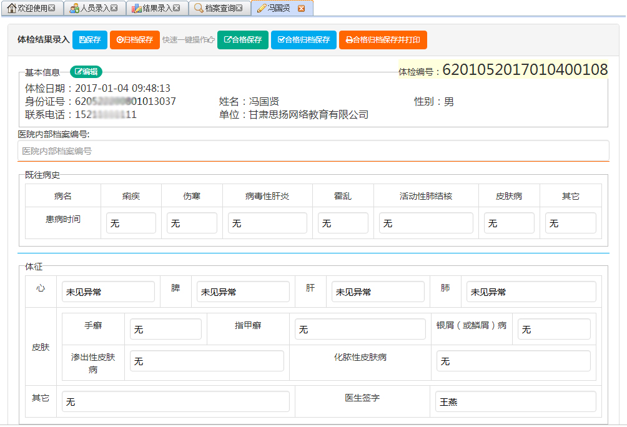
Task: Click the magnifier icon on 档案查询 tab
Action: click(x=199, y=8)
